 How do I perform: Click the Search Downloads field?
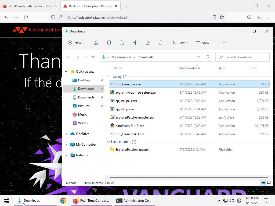tap(243, 57)
